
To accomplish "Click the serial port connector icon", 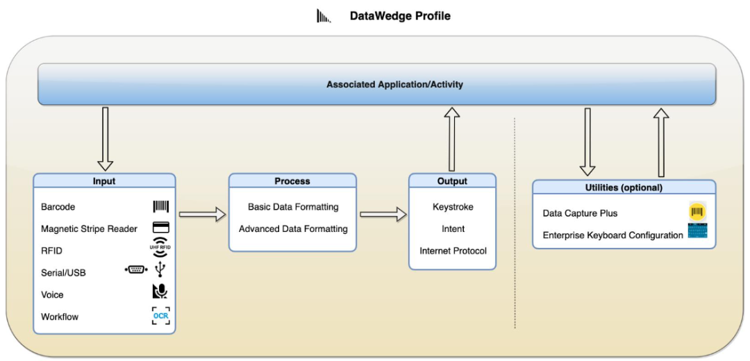I will tap(136, 269).
